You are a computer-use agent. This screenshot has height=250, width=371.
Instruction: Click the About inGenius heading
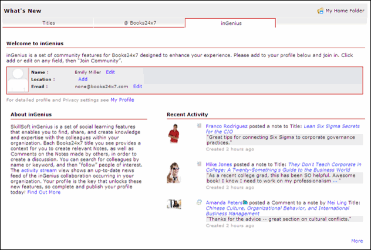(x=31, y=114)
